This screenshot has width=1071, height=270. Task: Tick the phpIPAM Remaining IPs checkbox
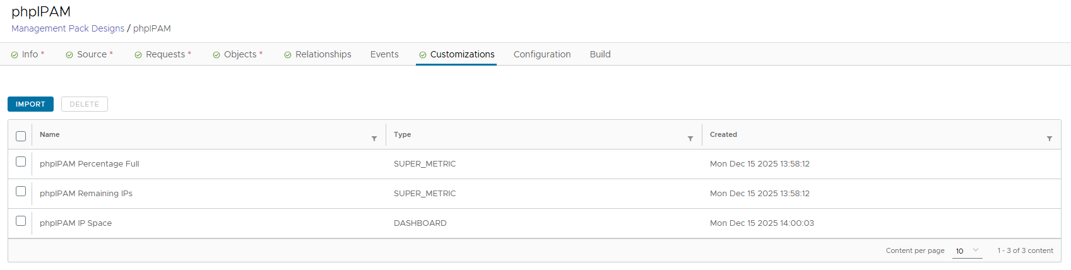(21, 191)
